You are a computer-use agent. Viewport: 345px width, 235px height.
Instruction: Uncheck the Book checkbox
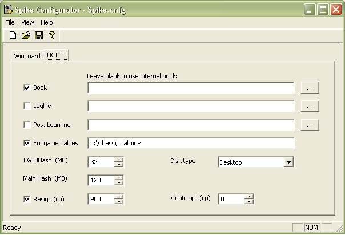(27, 87)
